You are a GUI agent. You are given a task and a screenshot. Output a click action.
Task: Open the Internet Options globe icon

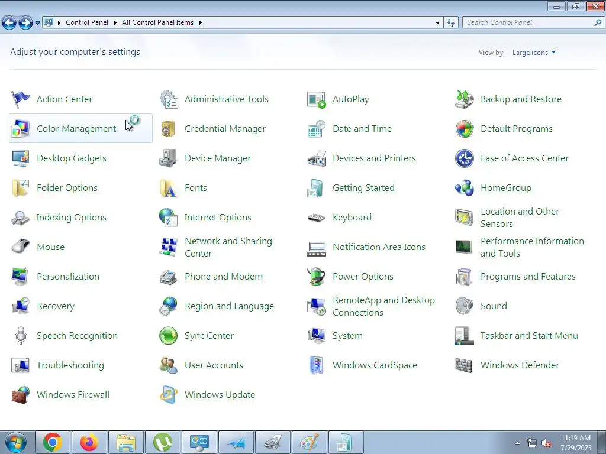point(168,218)
